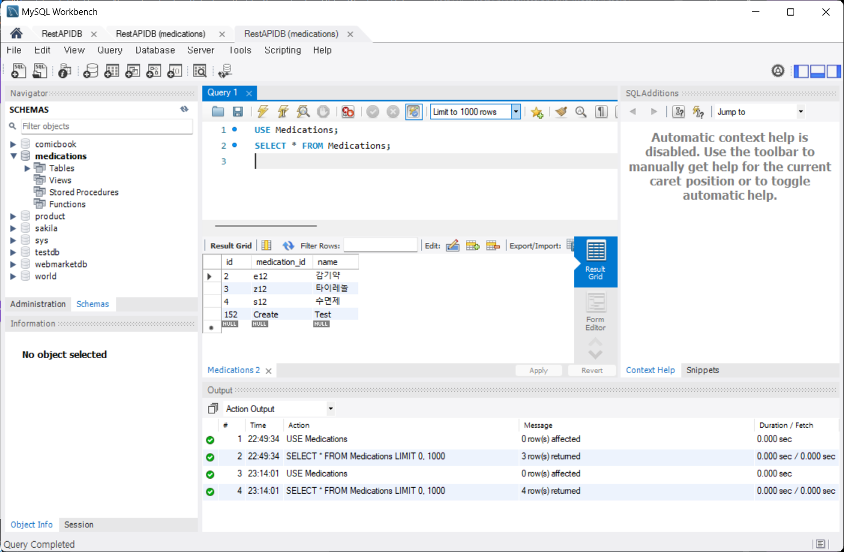The width and height of the screenshot is (844, 552).
Task: Execute the statement under the cursor
Action: [x=283, y=112]
